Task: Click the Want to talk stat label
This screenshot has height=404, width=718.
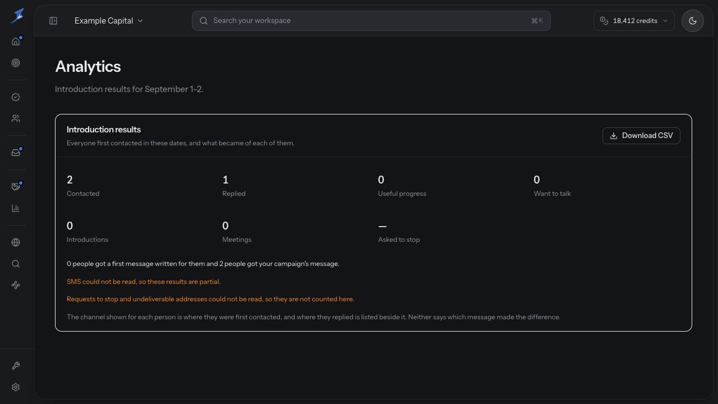Action: (553, 194)
